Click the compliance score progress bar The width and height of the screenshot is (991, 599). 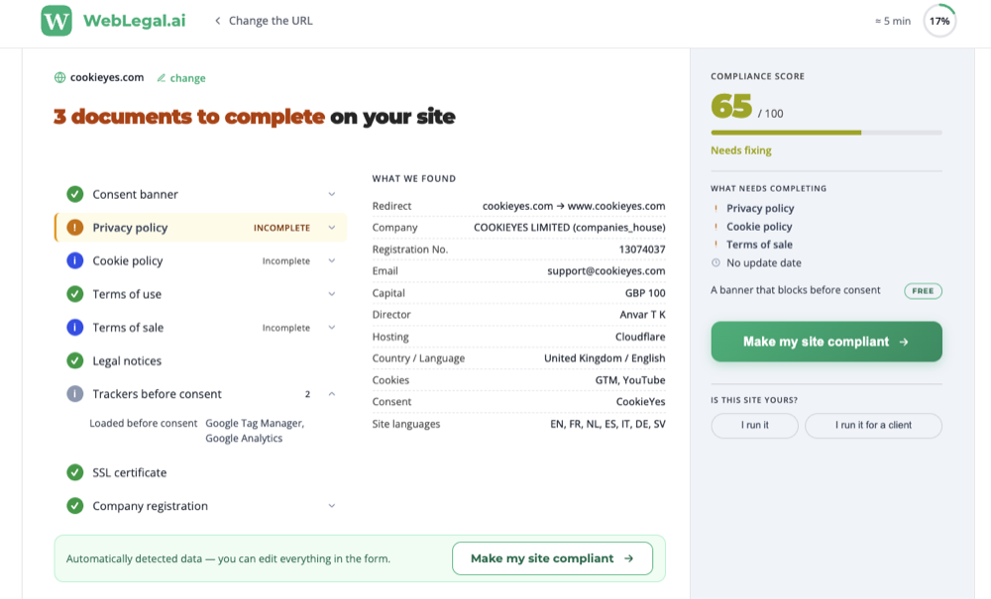[826, 133]
